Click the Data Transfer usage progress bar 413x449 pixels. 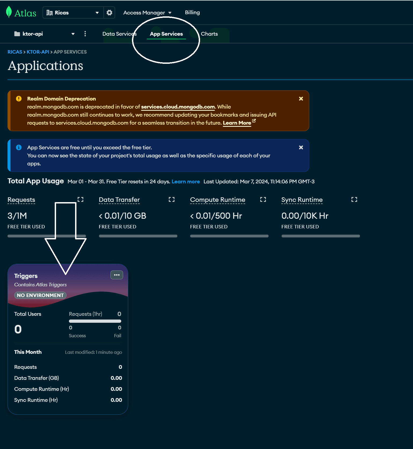138,236
